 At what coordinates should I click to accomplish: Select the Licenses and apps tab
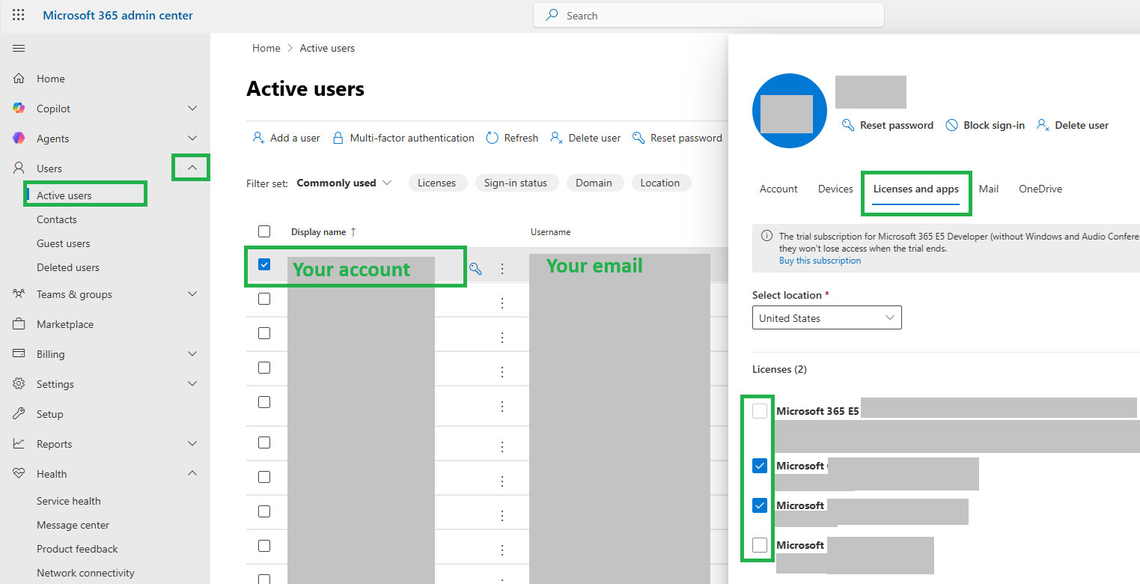(x=916, y=189)
